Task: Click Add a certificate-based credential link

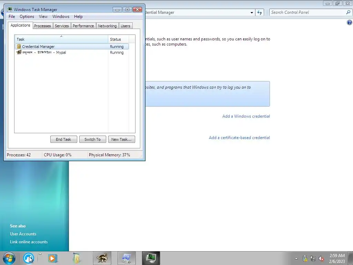Action: (x=239, y=138)
